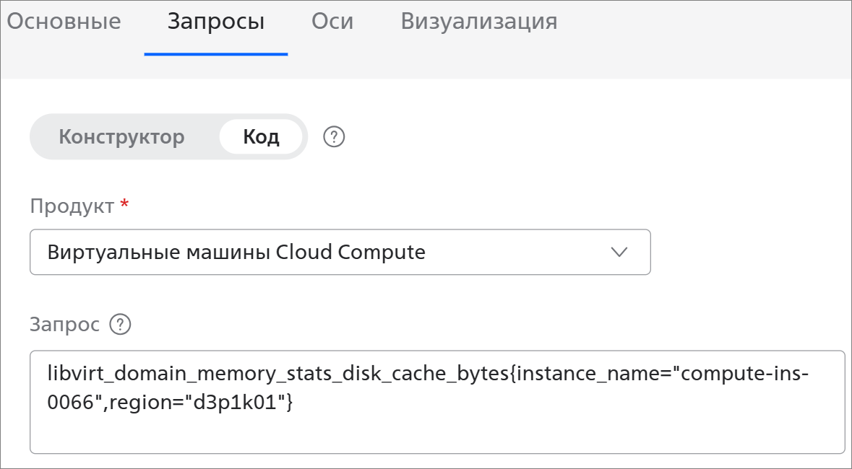Click the red required asterisk by Продукт
Viewport: 852px width, 469px height.
[x=125, y=206]
